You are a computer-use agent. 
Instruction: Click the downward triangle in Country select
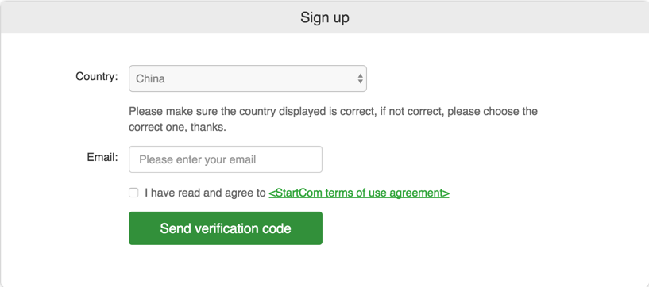360,82
